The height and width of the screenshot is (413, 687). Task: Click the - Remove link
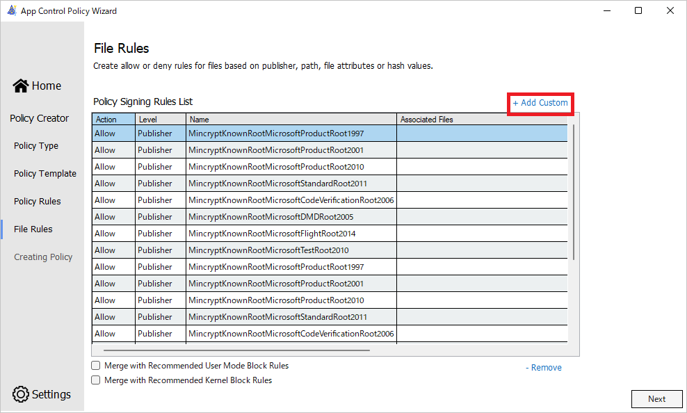point(544,367)
